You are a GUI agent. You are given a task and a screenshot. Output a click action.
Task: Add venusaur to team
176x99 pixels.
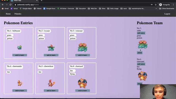tap(82, 55)
